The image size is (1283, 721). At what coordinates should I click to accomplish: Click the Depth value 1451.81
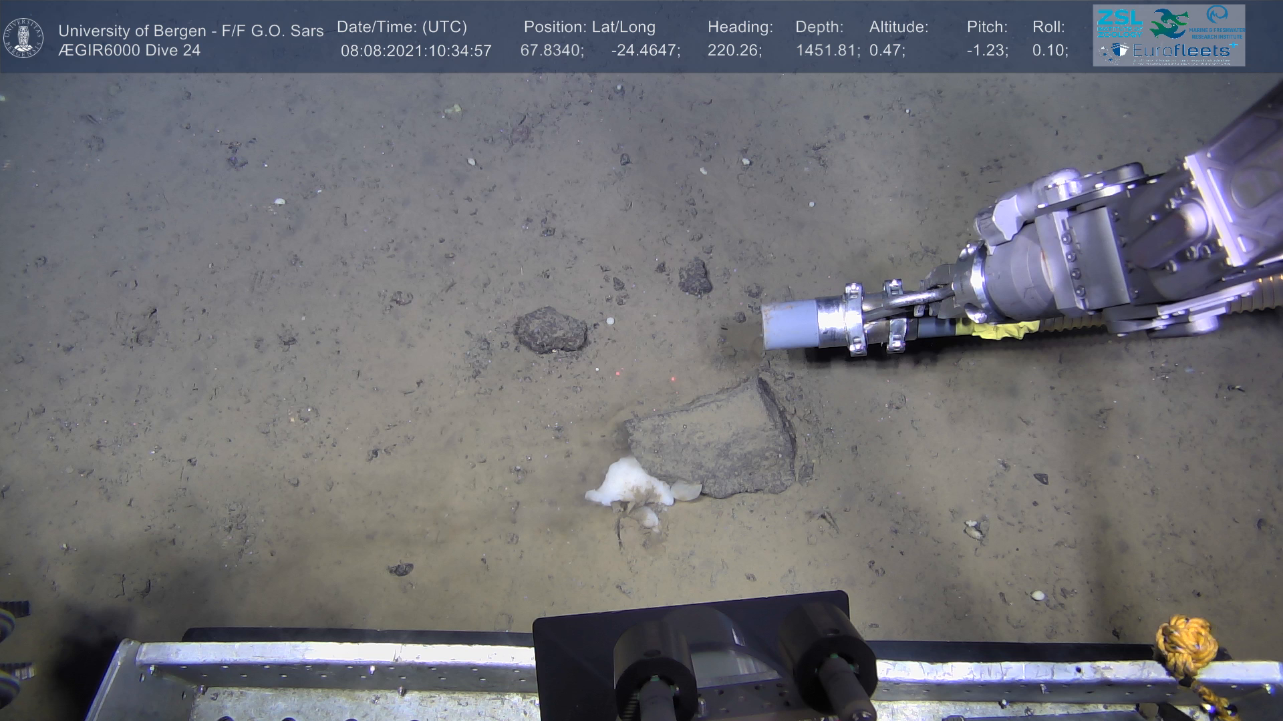pyautogui.click(x=827, y=51)
